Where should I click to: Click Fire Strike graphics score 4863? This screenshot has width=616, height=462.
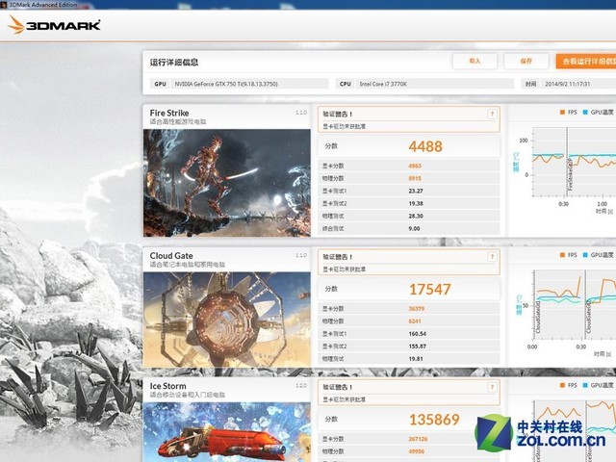(415, 166)
